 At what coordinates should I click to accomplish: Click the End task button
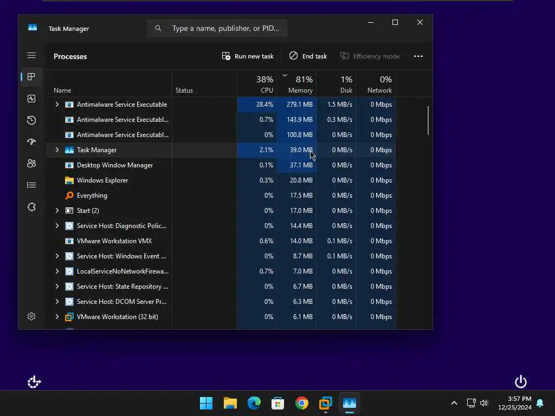pyautogui.click(x=308, y=56)
